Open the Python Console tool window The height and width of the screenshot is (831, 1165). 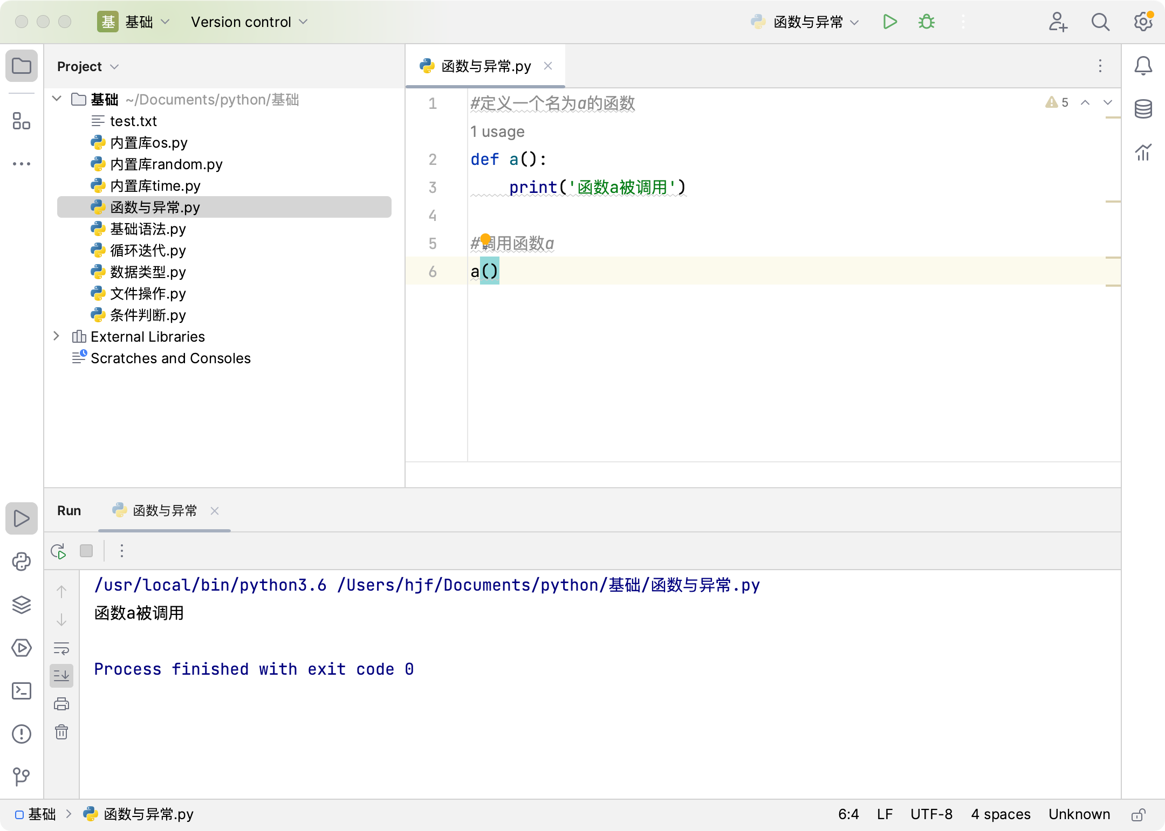pyautogui.click(x=22, y=562)
